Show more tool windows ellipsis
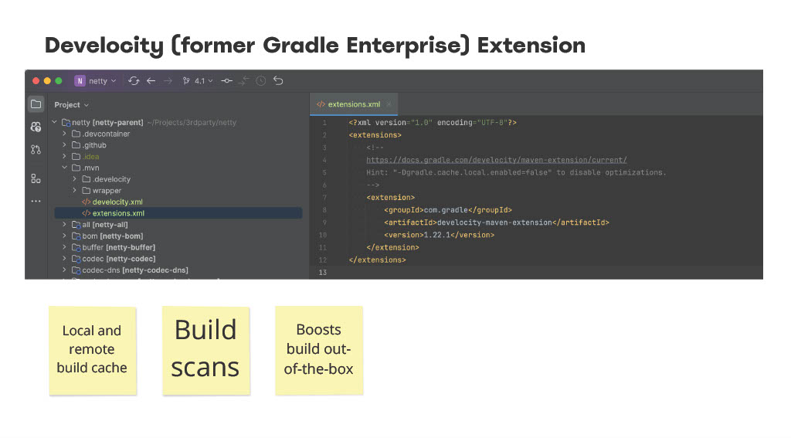Image resolution: width=791 pixels, height=438 pixels. click(36, 201)
